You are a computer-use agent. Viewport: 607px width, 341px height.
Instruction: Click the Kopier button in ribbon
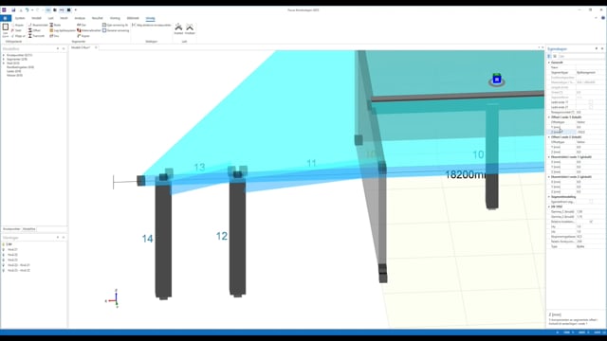(17, 25)
